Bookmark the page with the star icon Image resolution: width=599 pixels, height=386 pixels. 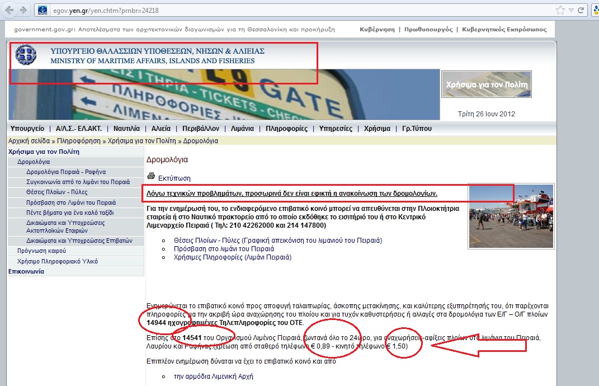coord(560,10)
